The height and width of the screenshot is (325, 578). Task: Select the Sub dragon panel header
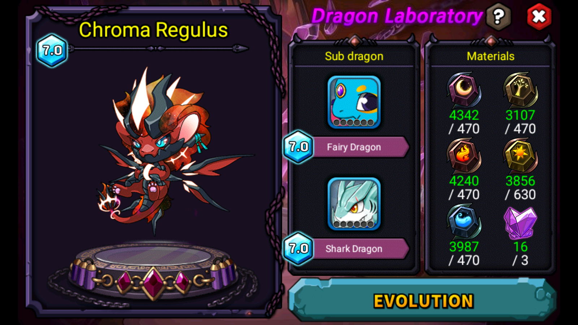pyautogui.click(x=354, y=56)
